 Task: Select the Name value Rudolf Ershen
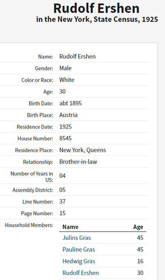click(77, 57)
